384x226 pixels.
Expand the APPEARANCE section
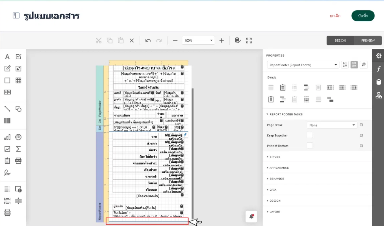279,168
